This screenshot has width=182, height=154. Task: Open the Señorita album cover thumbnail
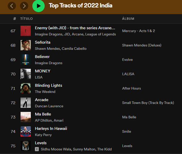tap(26, 45)
